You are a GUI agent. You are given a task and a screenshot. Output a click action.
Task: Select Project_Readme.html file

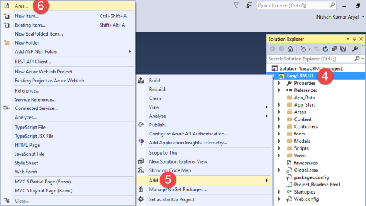[x=317, y=185]
